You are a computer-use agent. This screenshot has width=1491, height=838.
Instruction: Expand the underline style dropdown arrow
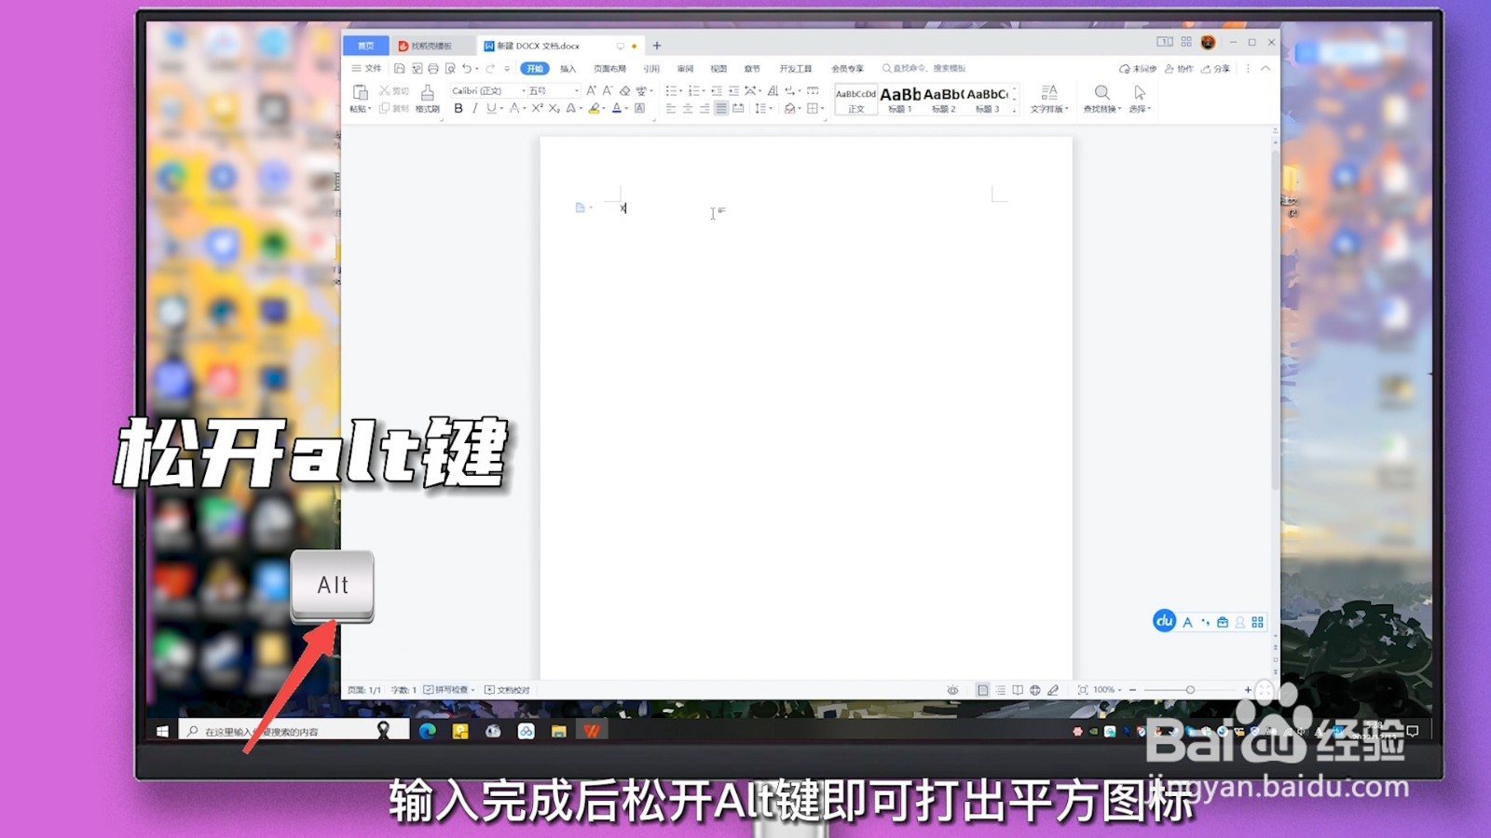tap(500, 108)
